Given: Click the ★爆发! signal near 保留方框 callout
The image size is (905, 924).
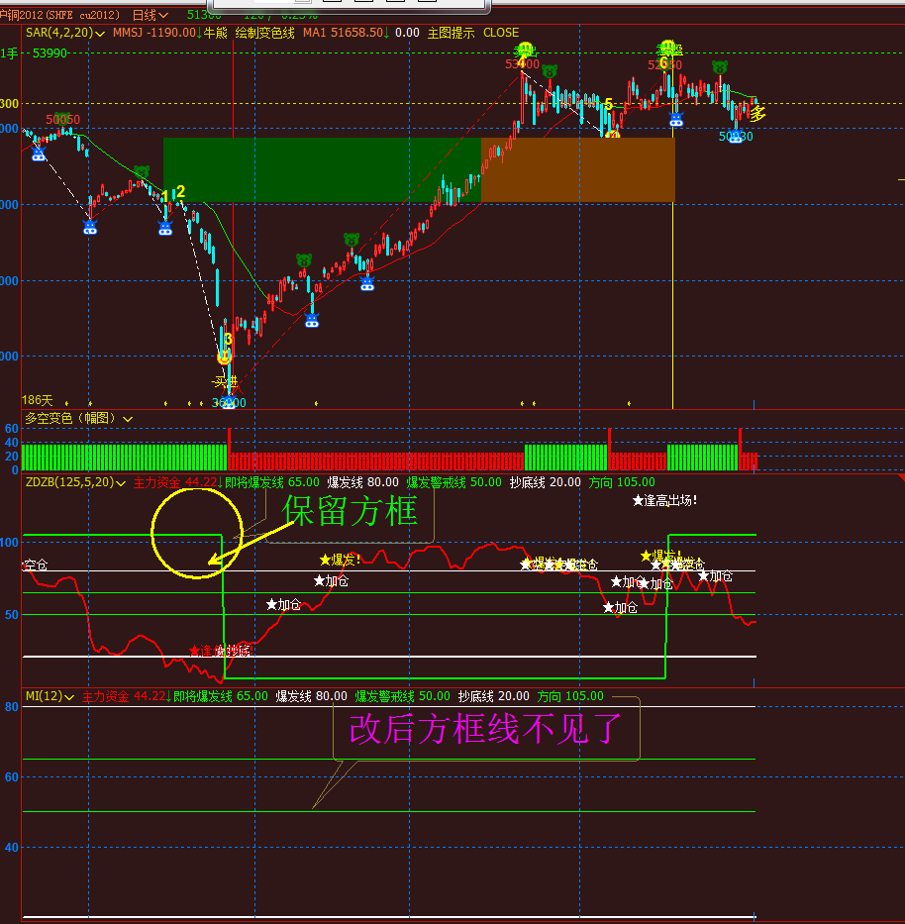Looking at the screenshot, I should pyautogui.click(x=340, y=560).
